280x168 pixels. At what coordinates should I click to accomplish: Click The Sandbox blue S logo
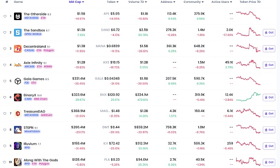click(x=18, y=33)
